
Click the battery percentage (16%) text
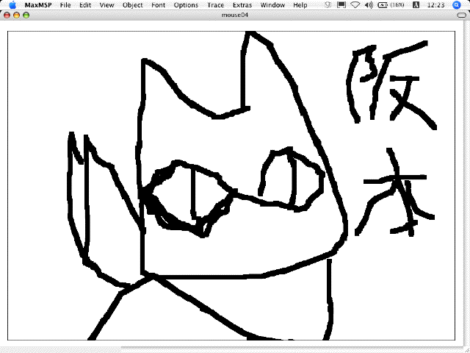click(397, 5)
